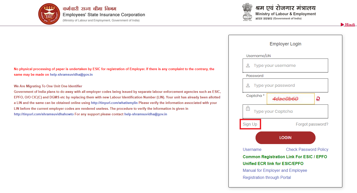Open the tinyurl.com/whatismylin link
Viewport: 357px width, 193px height.
114,103
